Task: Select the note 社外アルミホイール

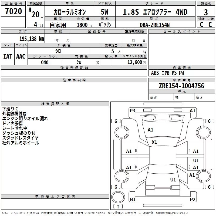Action: point(21,143)
